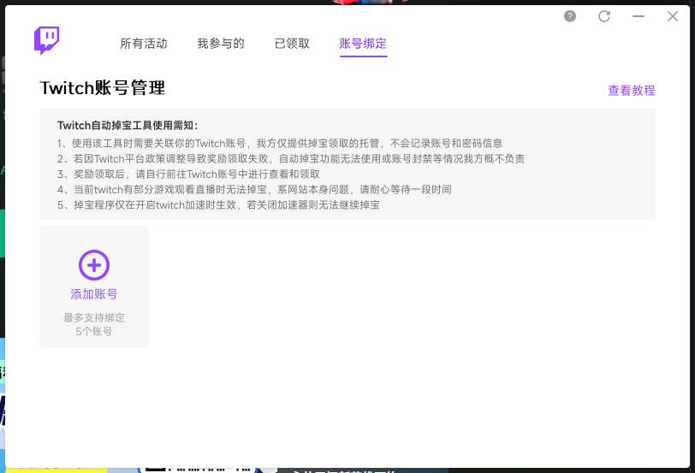Click the 最多支持绑定 5个账号 hint text
Image resolution: width=695 pixels, height=473 pixels.
[x=94, y=325]
